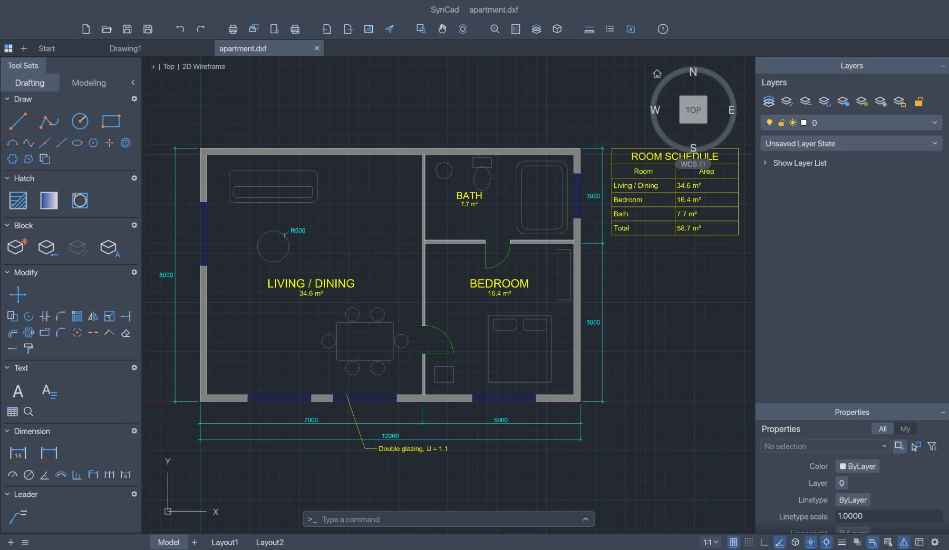Click the WCS coordinate system label
Screen dimensions: 949x550
coord(692,164)
